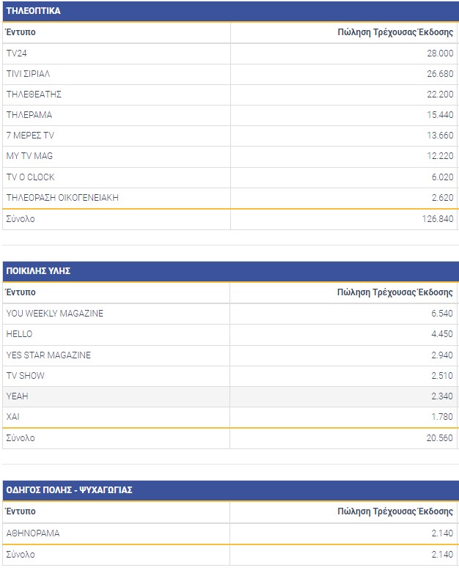Image resolution: width=459 pixels, height=573 pixels.
Task: Click the ΠΟΙΚΙΛΗΣ ΥΛΗΣ section header
Action: [38, 271]
